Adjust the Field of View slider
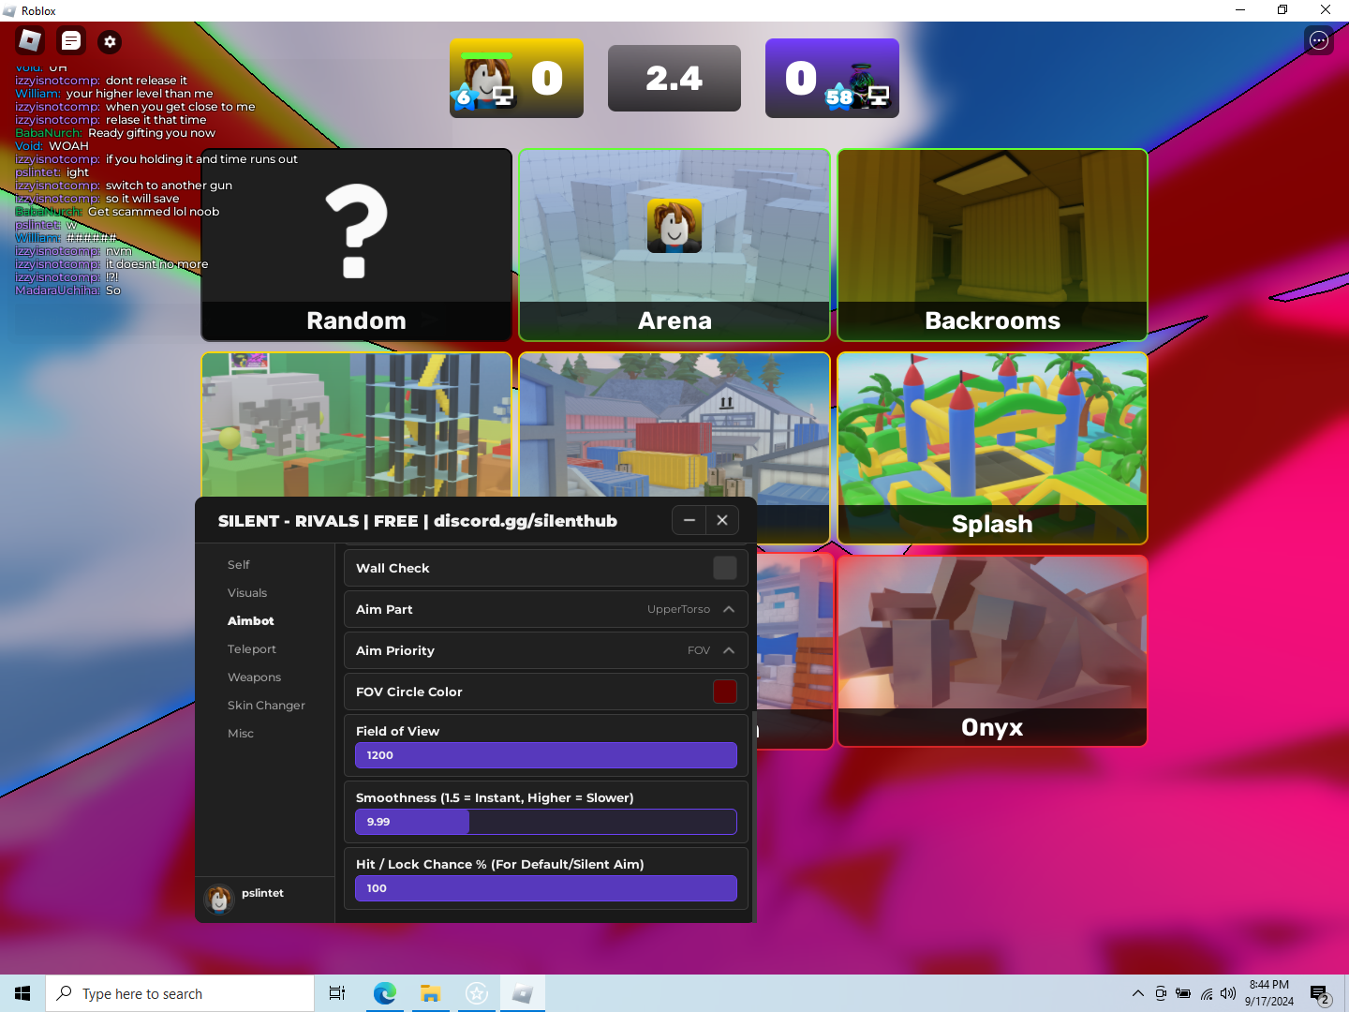The image size is (1349, 1012). (x=546, y=755)
